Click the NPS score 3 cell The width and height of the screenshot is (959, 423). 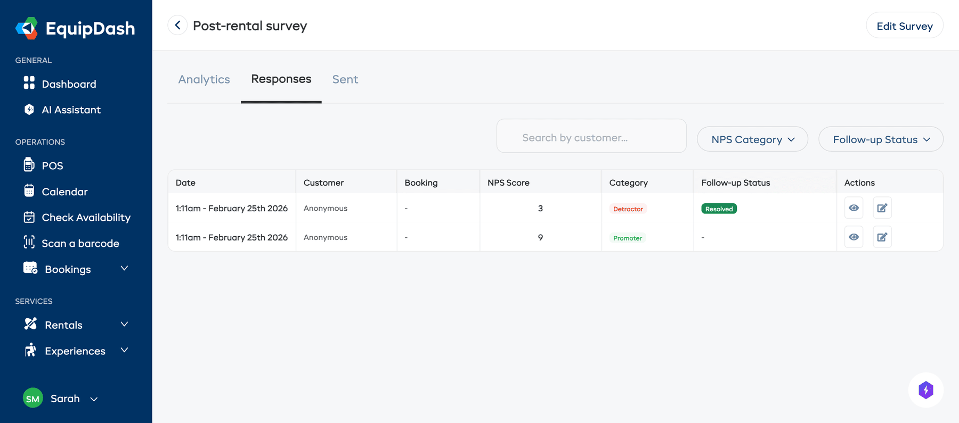point(540,208)
